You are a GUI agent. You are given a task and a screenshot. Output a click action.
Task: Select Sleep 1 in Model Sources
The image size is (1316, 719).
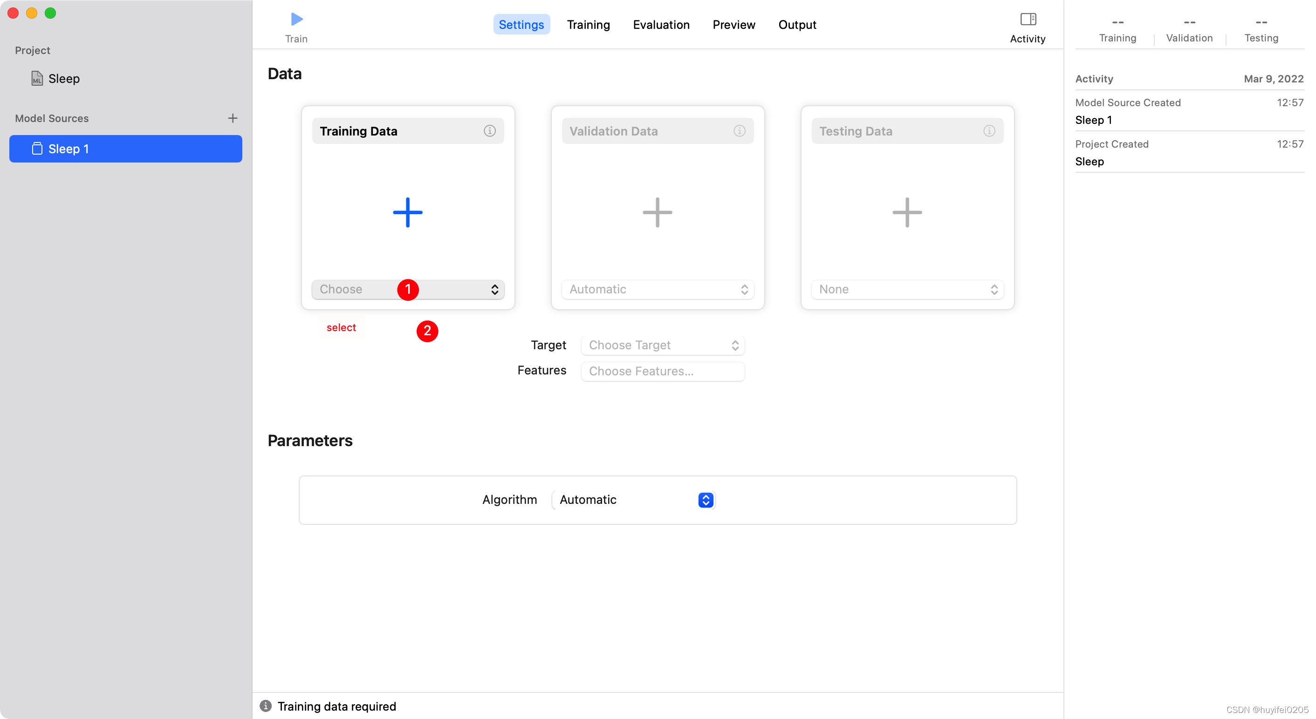click(x=126, y=149)
